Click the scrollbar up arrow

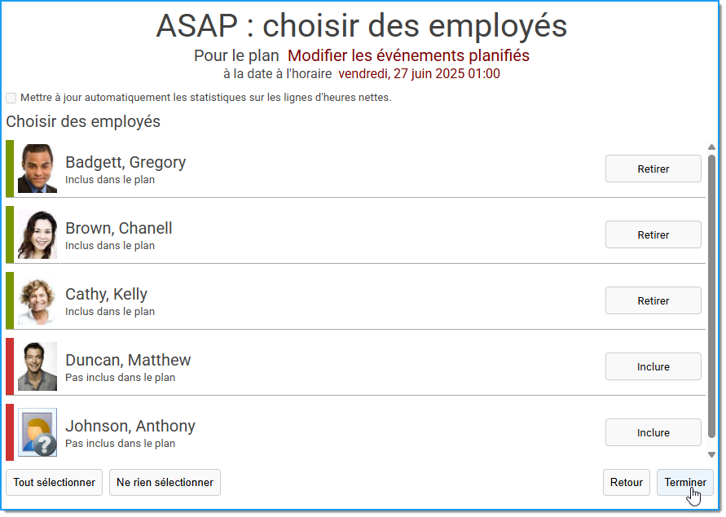point(711,147)
